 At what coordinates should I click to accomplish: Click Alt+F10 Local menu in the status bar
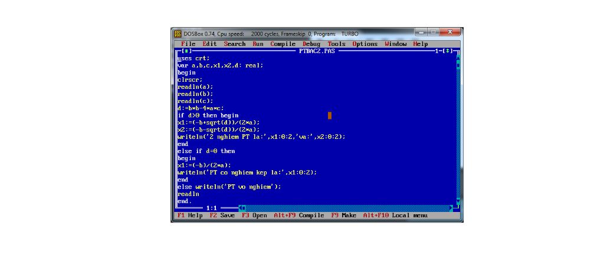(x=396, y=215)
